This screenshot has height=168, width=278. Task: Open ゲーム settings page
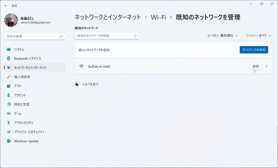(x=17, y=114)
